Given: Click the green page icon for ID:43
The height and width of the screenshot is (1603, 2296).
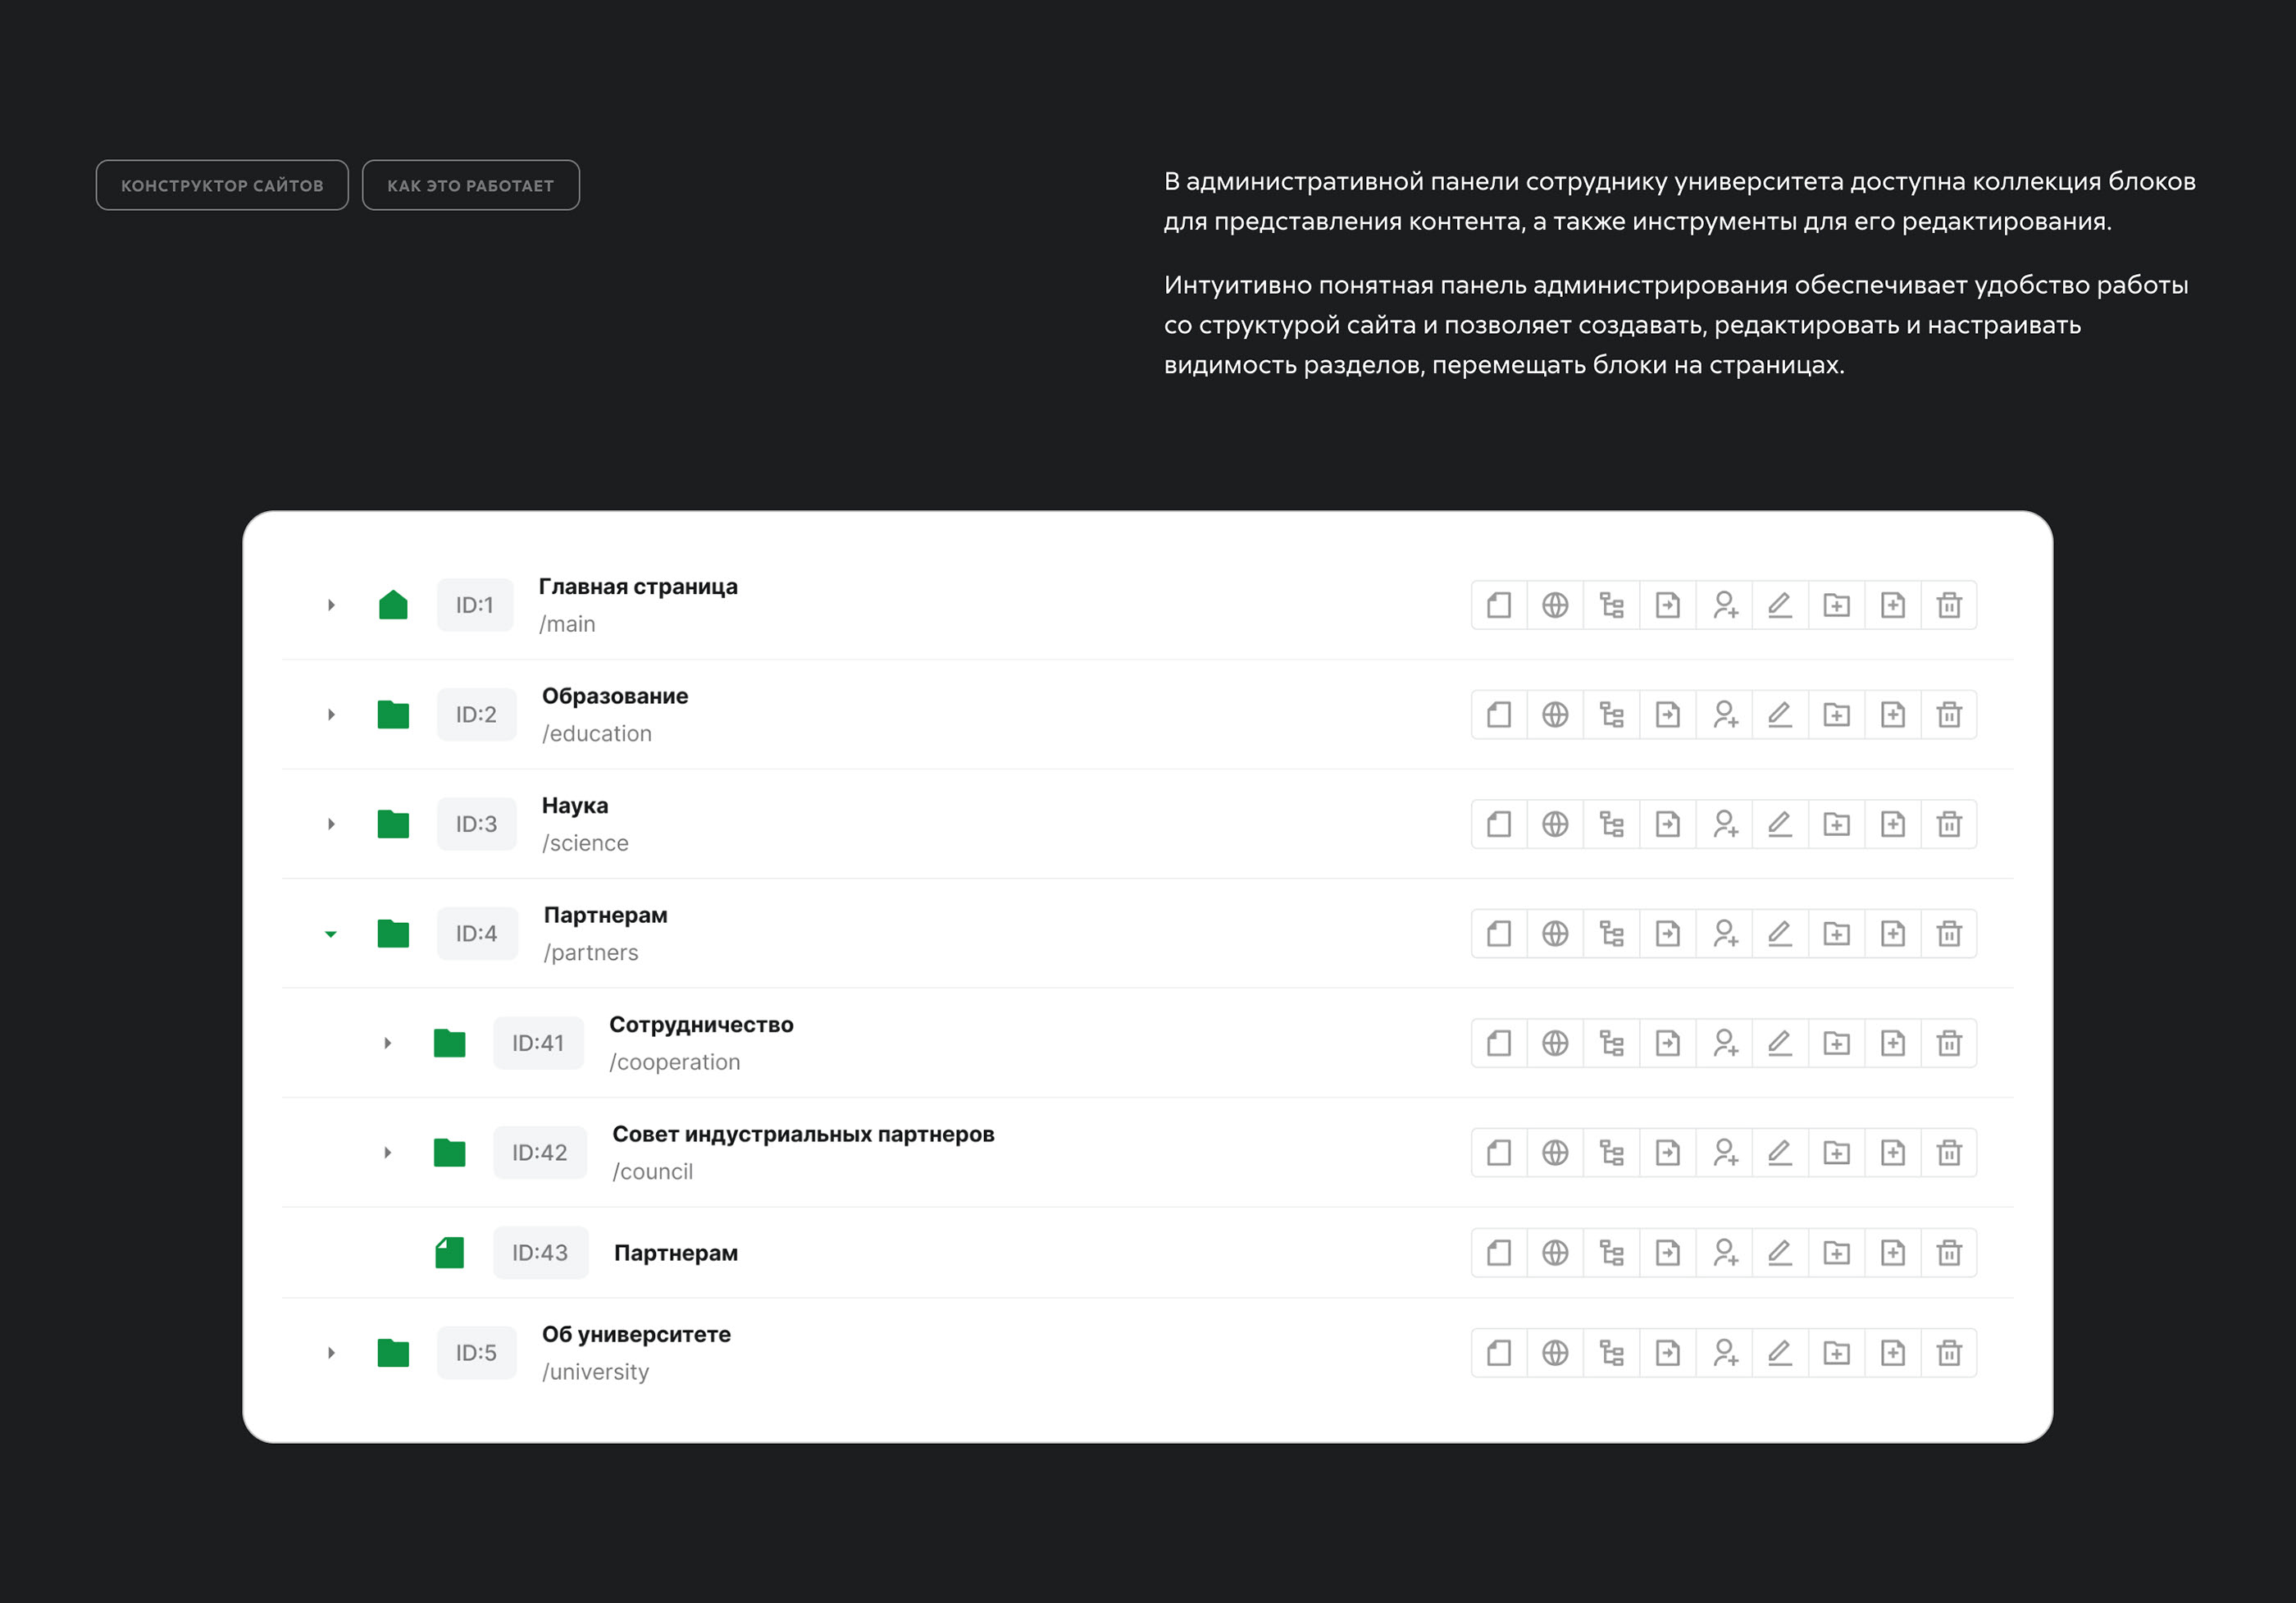Looking at the screenshot, I should click(449, 1253).
